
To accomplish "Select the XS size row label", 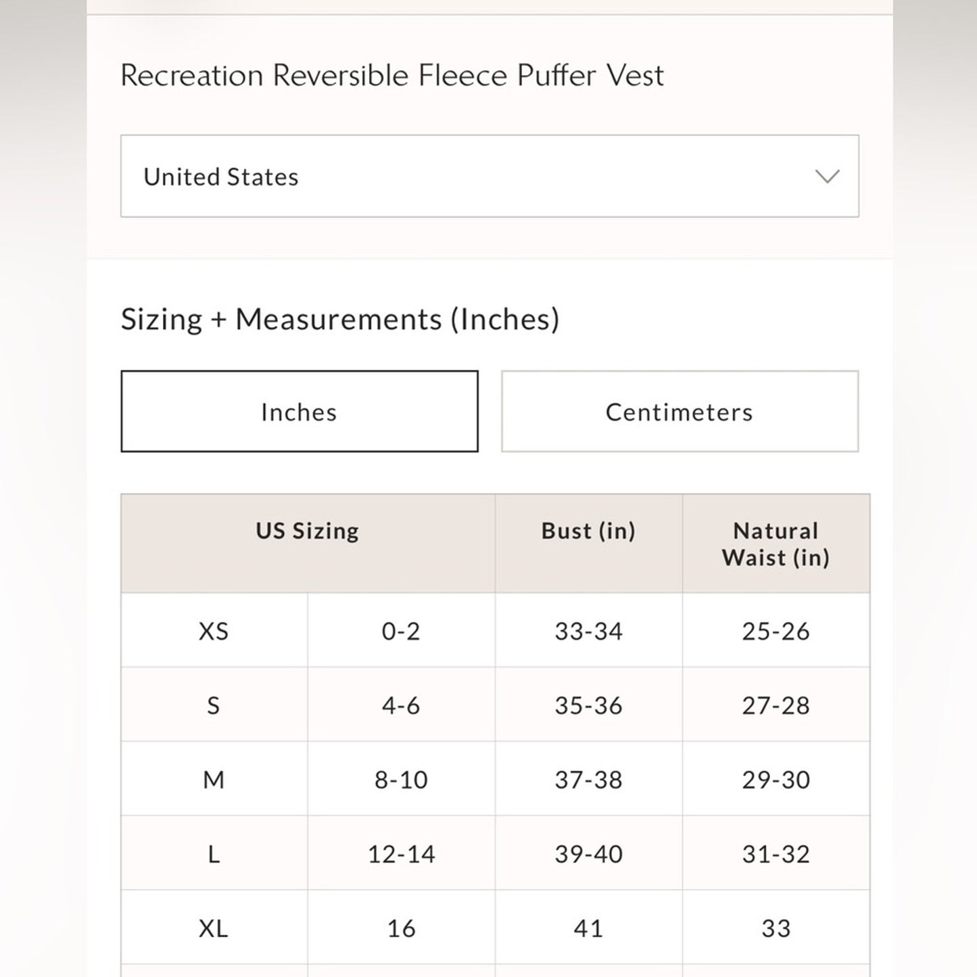I will click(x=214, y=632).
